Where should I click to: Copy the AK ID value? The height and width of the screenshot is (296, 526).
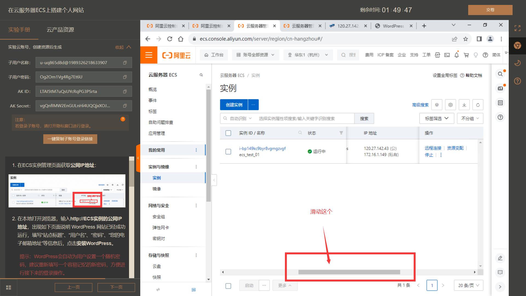click(x=125, y=92)
